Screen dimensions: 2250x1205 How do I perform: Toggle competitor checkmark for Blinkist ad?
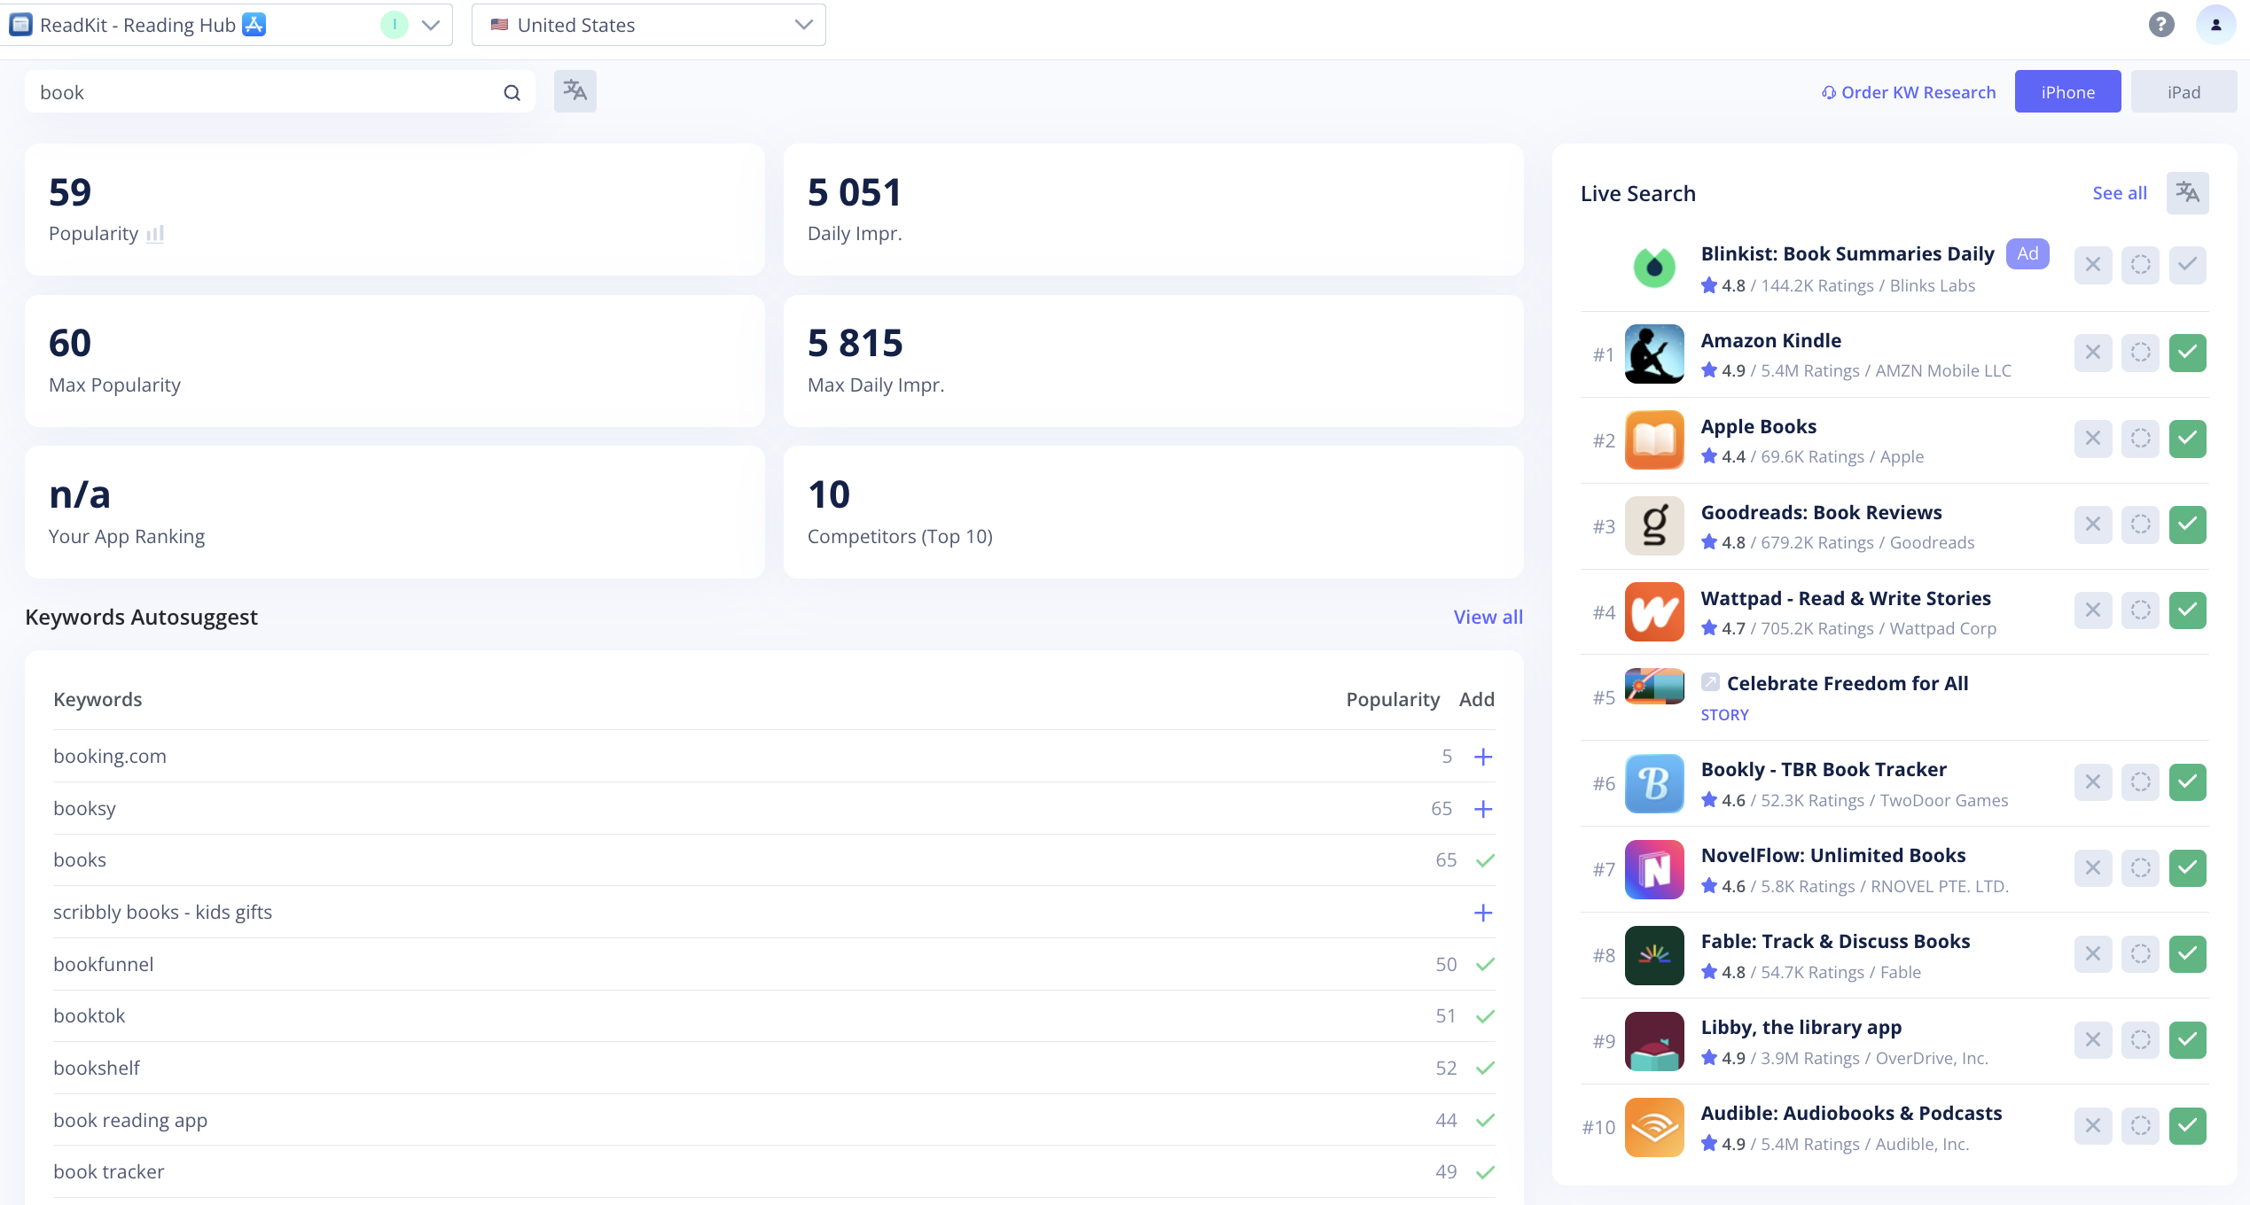[x=2187, y=265]
